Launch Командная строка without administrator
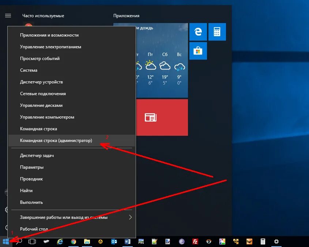The width and height of the screenshot is (309, 247). (x=72, y=129)
